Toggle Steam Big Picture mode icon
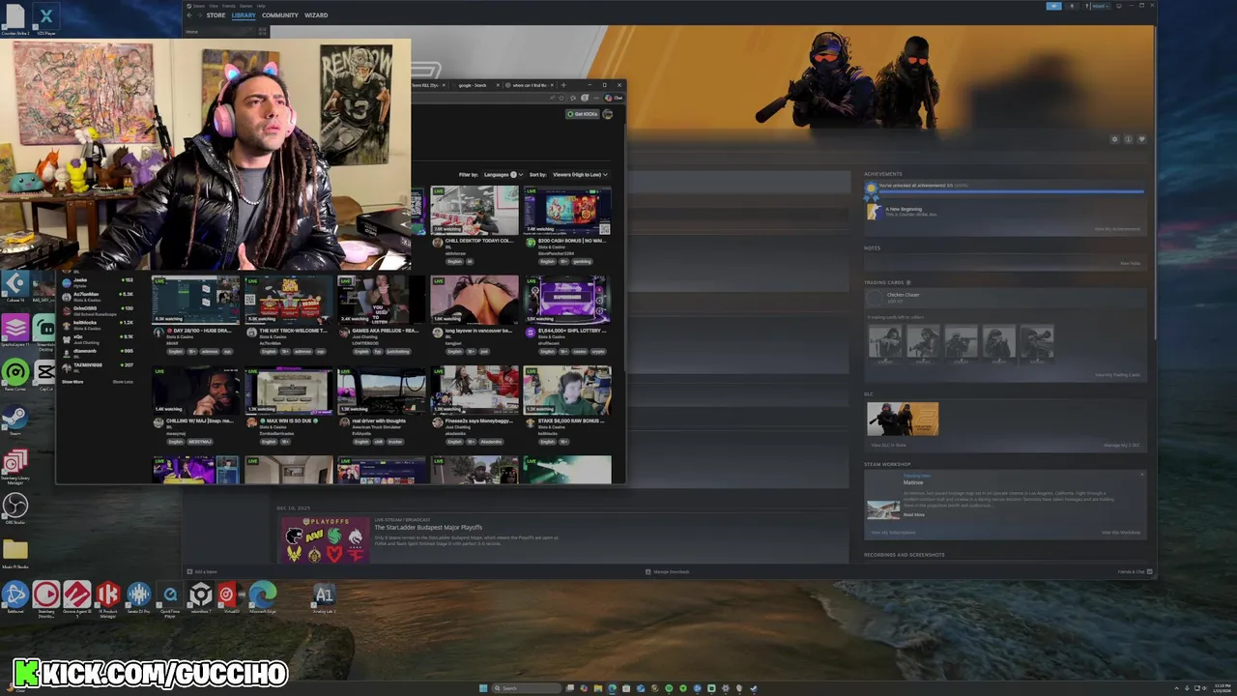This screenshot has height=696, width=1237. (1119, 6)
